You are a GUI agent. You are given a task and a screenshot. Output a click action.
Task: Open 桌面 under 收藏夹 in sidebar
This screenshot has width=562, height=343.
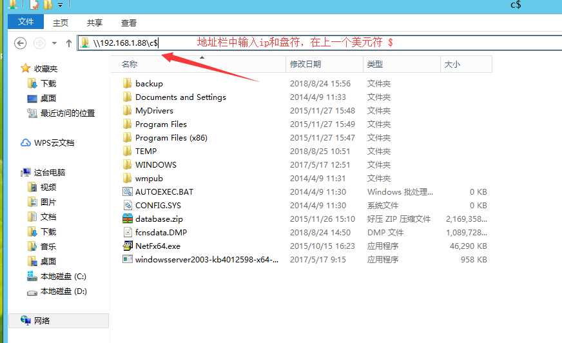click(x=48, y=98)
